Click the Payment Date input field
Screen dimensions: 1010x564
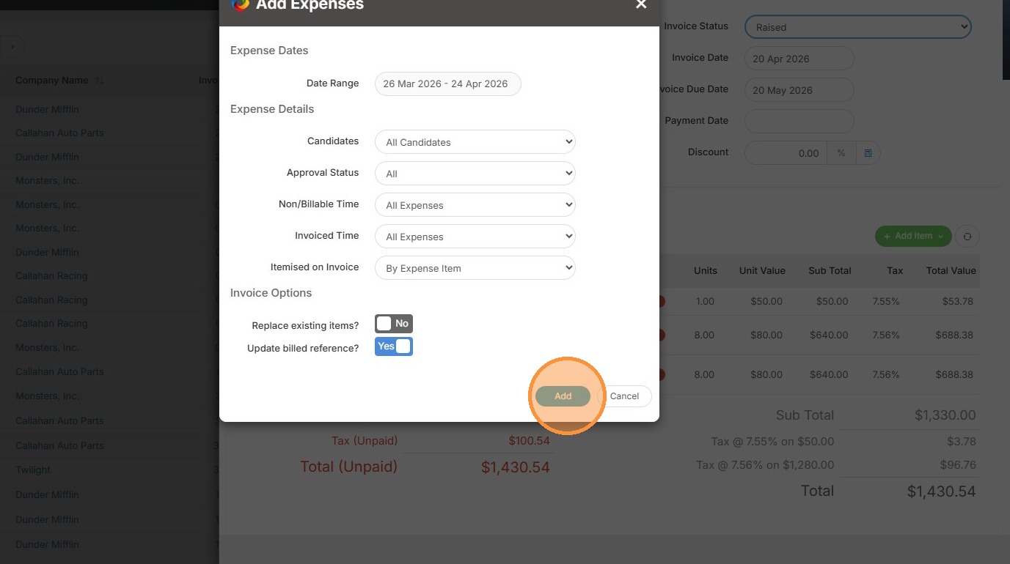point(799,122)
